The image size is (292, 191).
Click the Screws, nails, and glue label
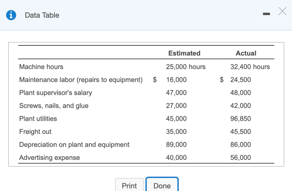(54, 106)
